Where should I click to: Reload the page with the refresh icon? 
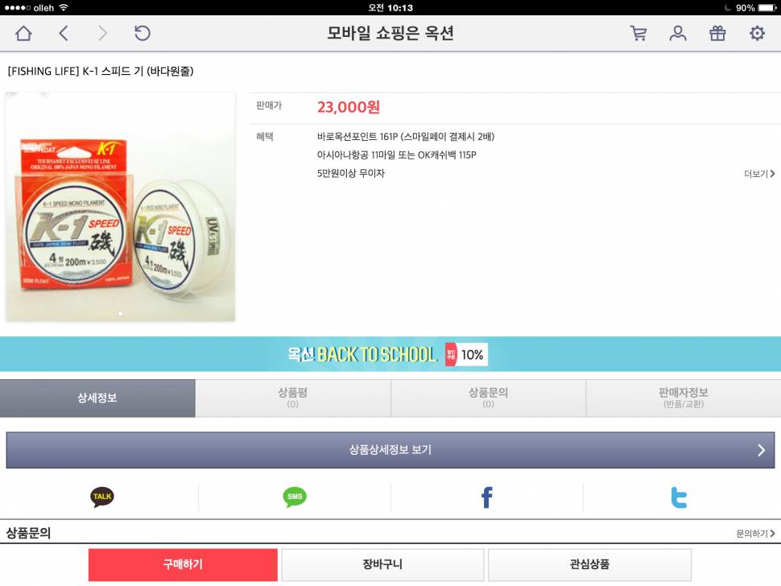pos(142,33)
